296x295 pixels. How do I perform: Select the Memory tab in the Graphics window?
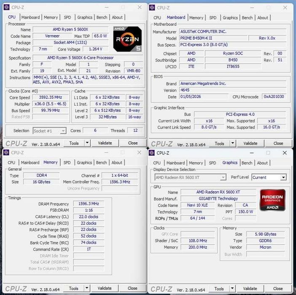coord(196,163)
